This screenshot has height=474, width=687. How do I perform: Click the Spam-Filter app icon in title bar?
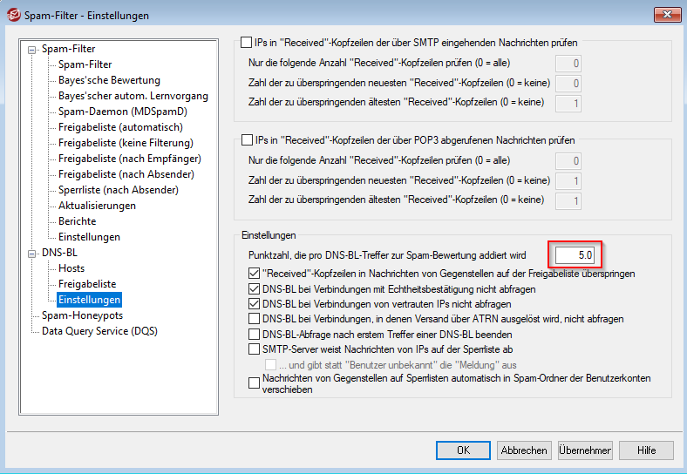[14, 15]
